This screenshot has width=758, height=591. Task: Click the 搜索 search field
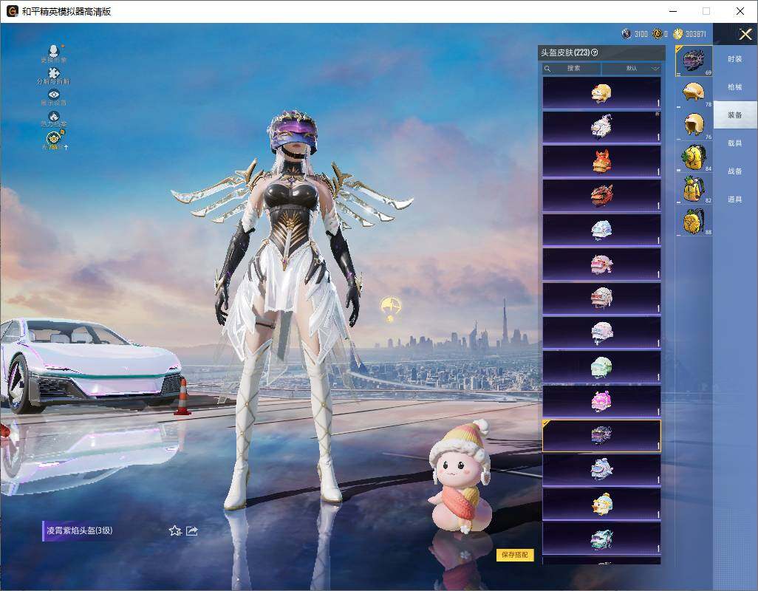(571, 69)
